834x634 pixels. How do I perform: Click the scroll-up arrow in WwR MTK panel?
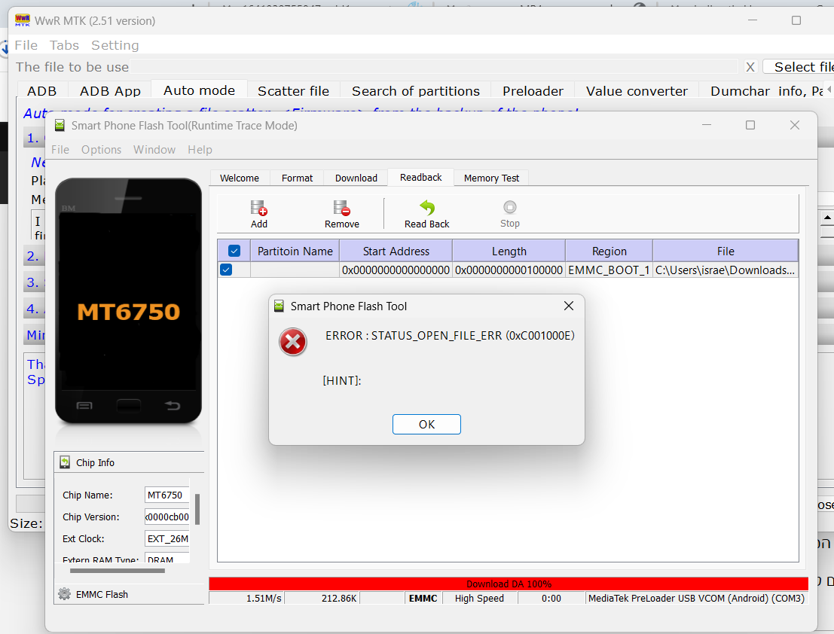827,218
